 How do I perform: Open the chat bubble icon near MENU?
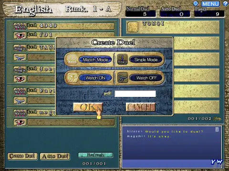(196, 3)
